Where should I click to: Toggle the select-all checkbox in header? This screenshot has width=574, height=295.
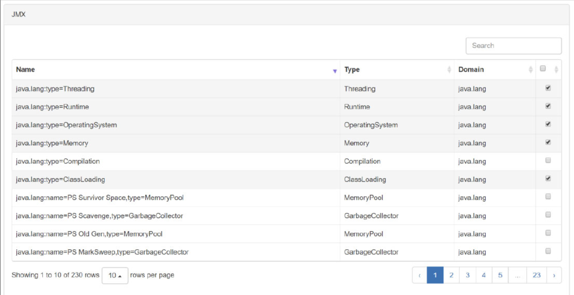click(x=543, y=69)
